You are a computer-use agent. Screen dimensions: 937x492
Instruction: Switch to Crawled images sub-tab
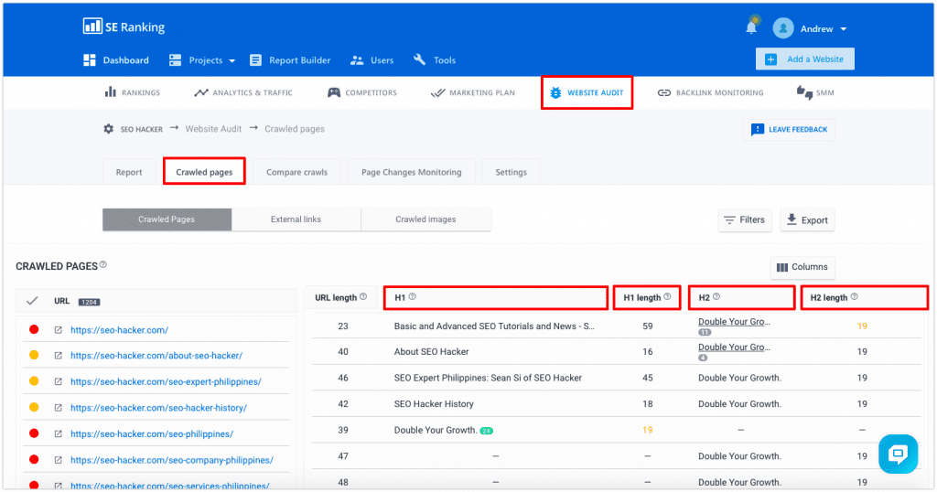click(x=425, y=219)
